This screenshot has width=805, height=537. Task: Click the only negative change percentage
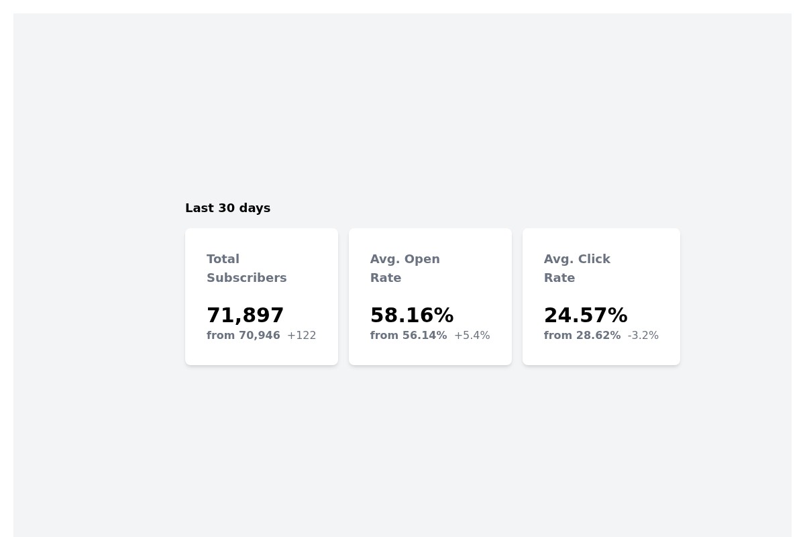(x=643, y=336)
